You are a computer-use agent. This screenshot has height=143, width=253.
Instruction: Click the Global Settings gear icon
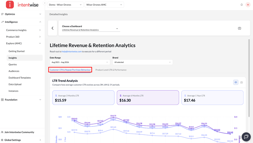(2, 140)
